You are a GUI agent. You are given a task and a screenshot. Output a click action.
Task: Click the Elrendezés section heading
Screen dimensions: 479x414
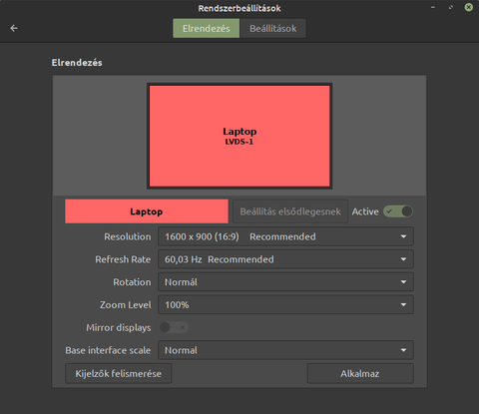pos(77,63)
